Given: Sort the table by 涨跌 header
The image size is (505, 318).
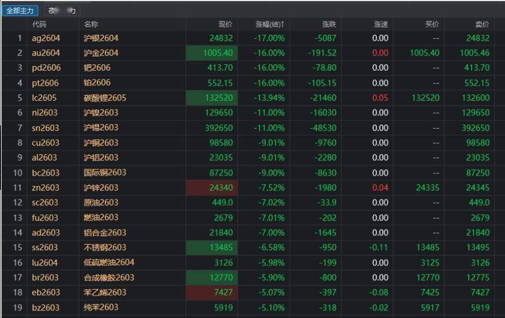Looking at the screenshot, I should coord(329,24).
